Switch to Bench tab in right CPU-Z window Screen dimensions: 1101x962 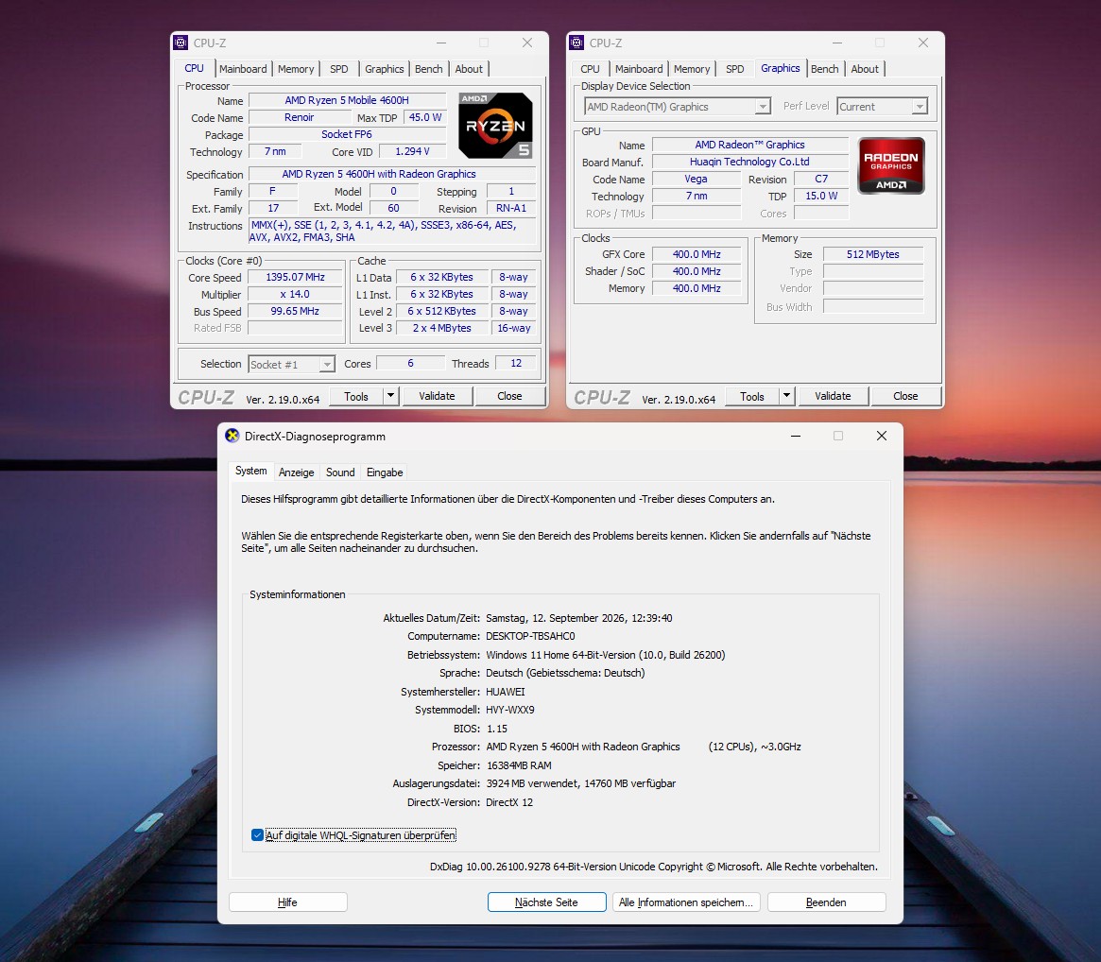coord(824,69)
